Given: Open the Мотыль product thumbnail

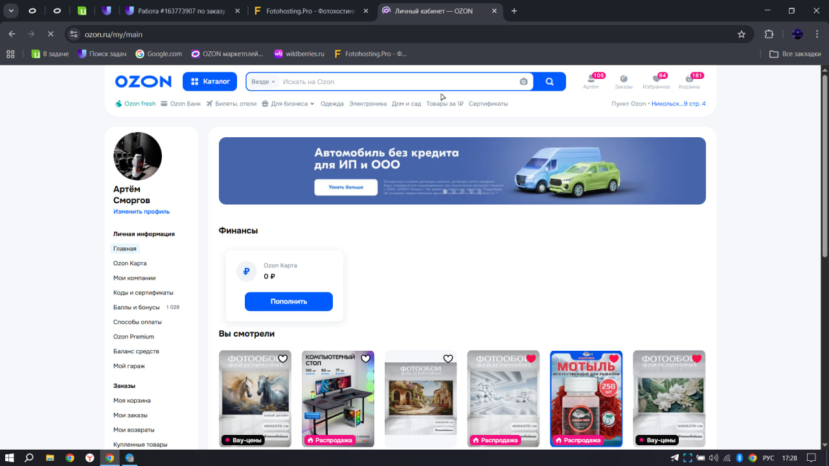Looking at the screenshot, I should coord(586,399).
